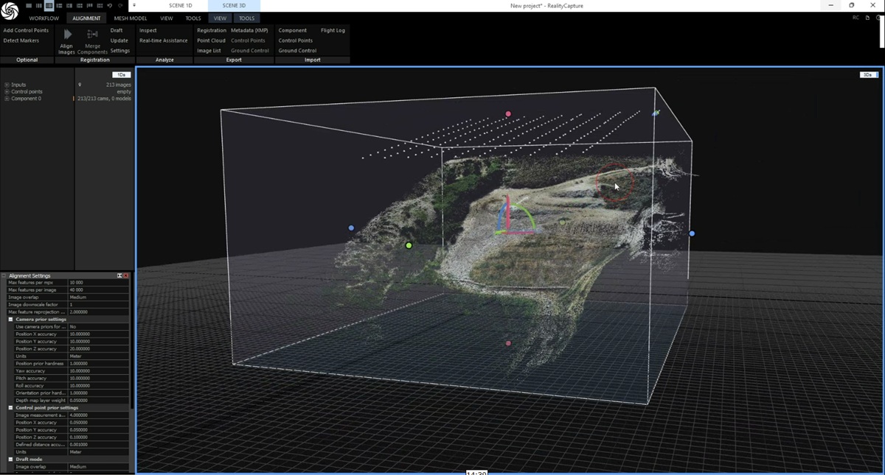Click the pink top handle of bounding box

508,114
